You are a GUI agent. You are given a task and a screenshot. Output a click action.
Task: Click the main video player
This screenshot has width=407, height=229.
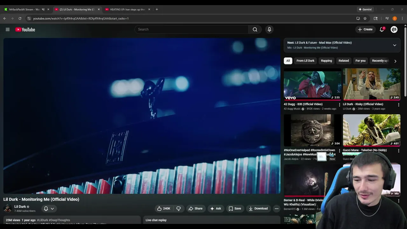pos(142,116)
